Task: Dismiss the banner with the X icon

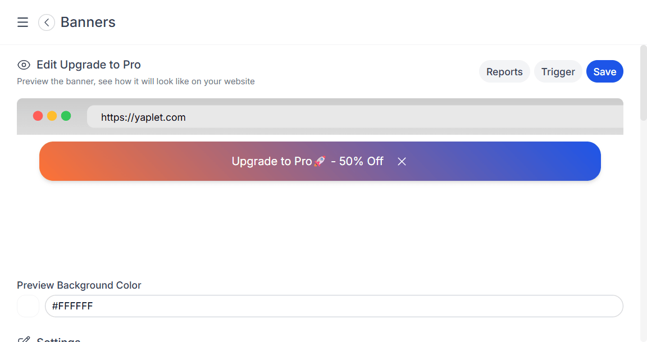Action: 402,162
